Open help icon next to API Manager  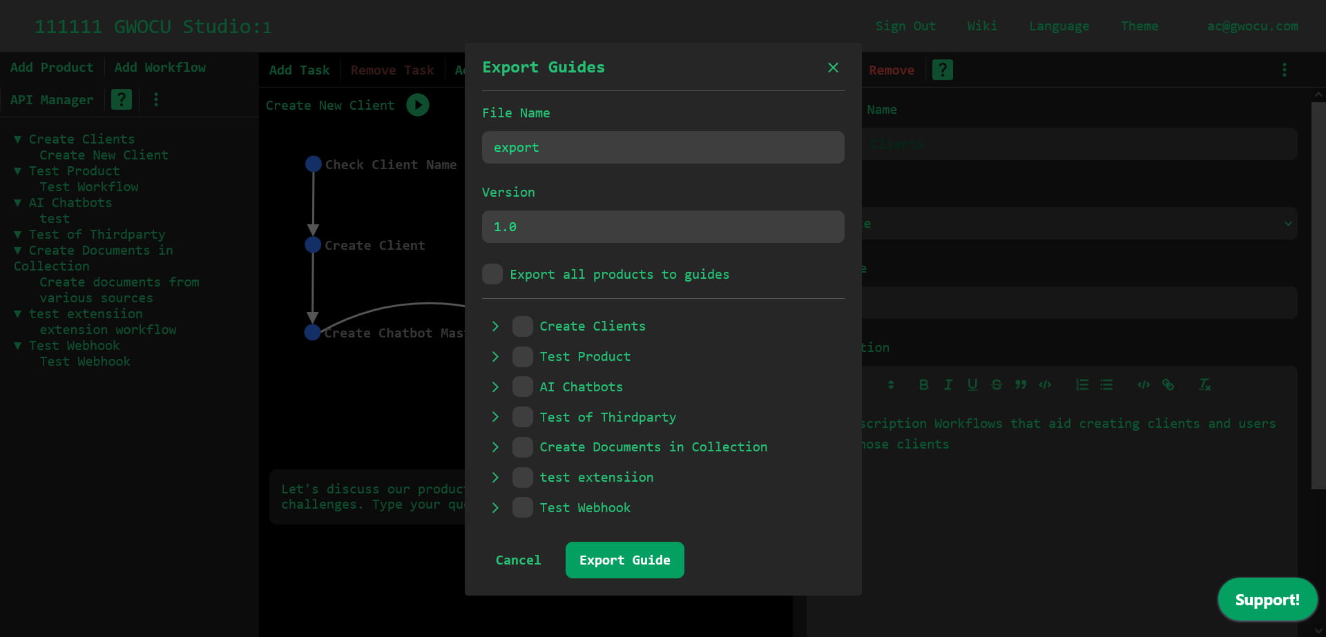click(122, 99)
